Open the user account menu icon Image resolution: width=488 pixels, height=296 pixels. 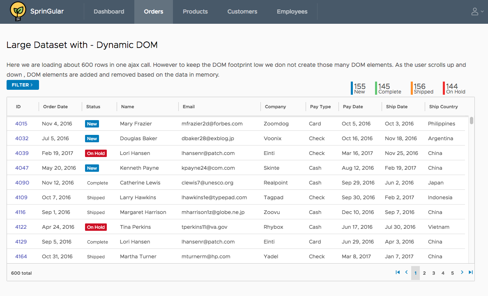pyautogui.click(x=475, y=11)
